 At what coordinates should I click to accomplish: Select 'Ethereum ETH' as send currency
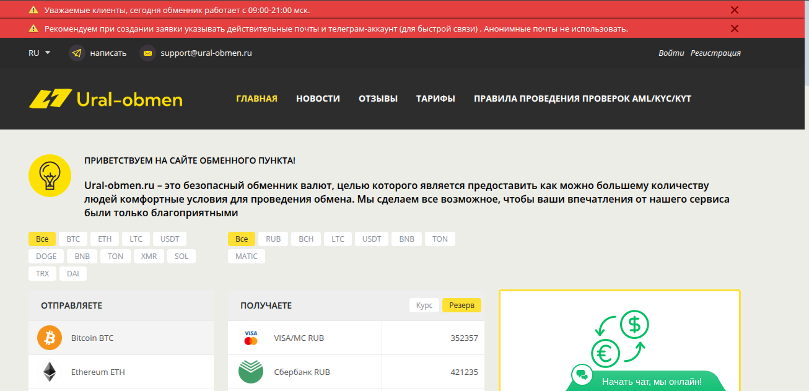point(121,372)
